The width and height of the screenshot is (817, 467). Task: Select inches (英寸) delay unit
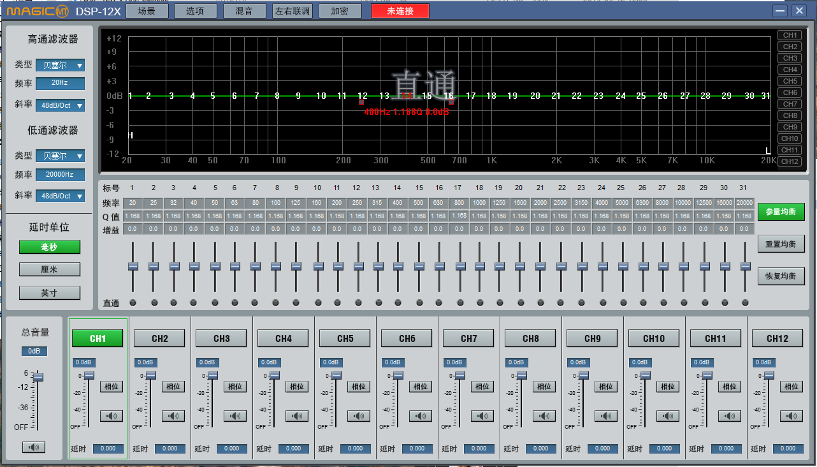[x=49, y=293]
